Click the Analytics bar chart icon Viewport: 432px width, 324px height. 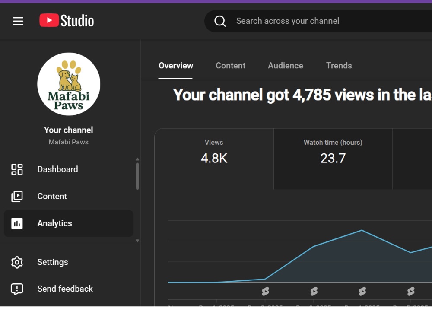[17, 223]
